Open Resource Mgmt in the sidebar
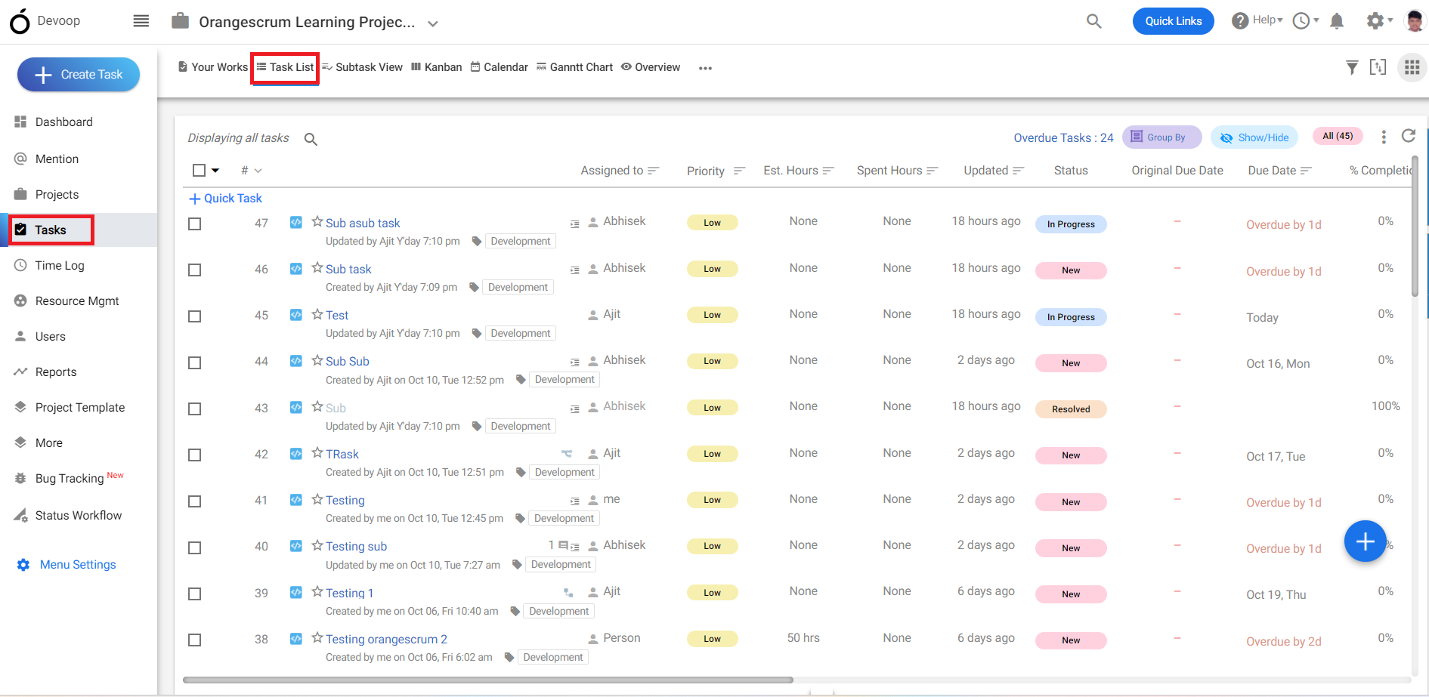This screenshot has height=697, width=1429. [79, 301]
